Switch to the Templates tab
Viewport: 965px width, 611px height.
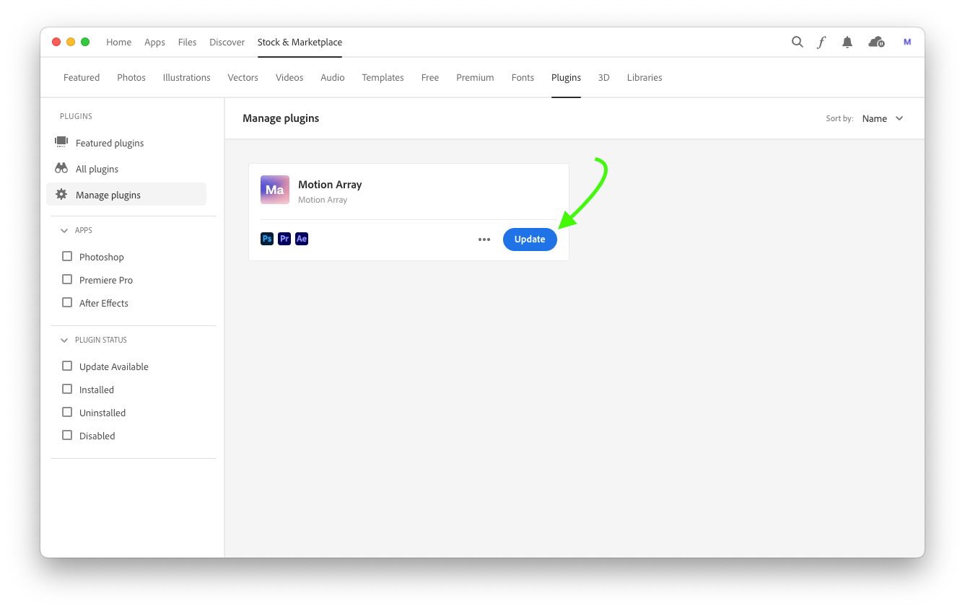click(x=383, y=77)
